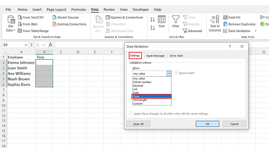Click the Refresh All icon
The height and width of the screenshot is (153, 269).
pos(98,20)
